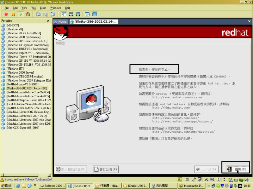
Task: Open the VM menu
Action: [x=34, y=8]
